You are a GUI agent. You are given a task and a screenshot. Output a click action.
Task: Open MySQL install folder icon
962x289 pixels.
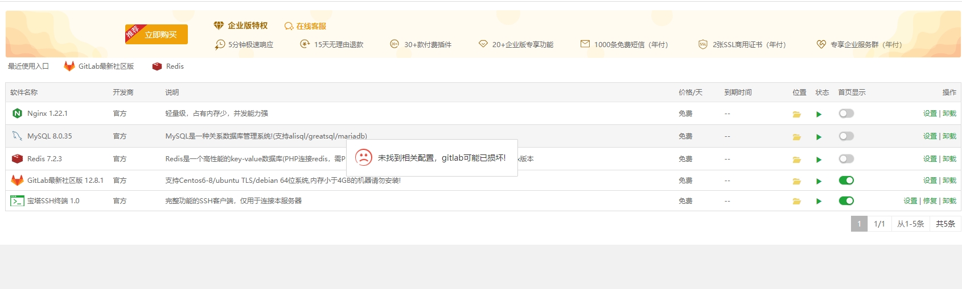797,137
